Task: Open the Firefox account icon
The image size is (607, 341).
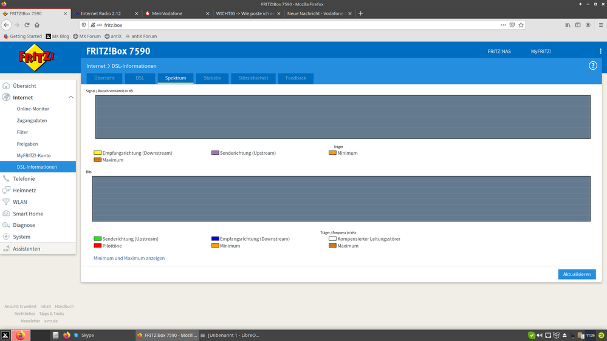Action: tap(588, 25)
